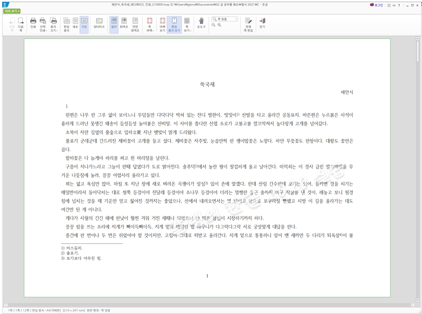The height and width of the screenshot is (314, 422).
Task: Click the line 할미꽃은 다 늙게야 허리를 펴고
Action: [x=117, y=158]
